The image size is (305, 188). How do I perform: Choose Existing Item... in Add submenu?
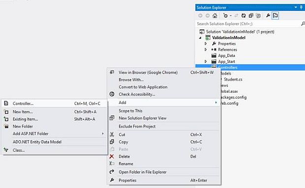(x=55, y=119)
